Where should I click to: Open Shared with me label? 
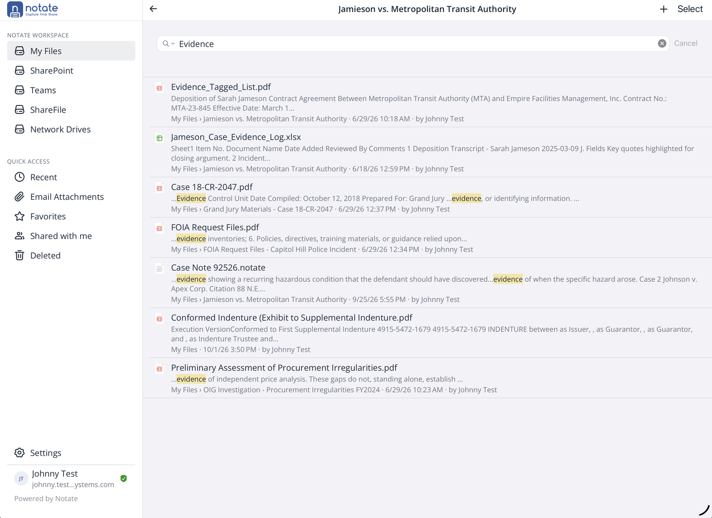[61, 236]
